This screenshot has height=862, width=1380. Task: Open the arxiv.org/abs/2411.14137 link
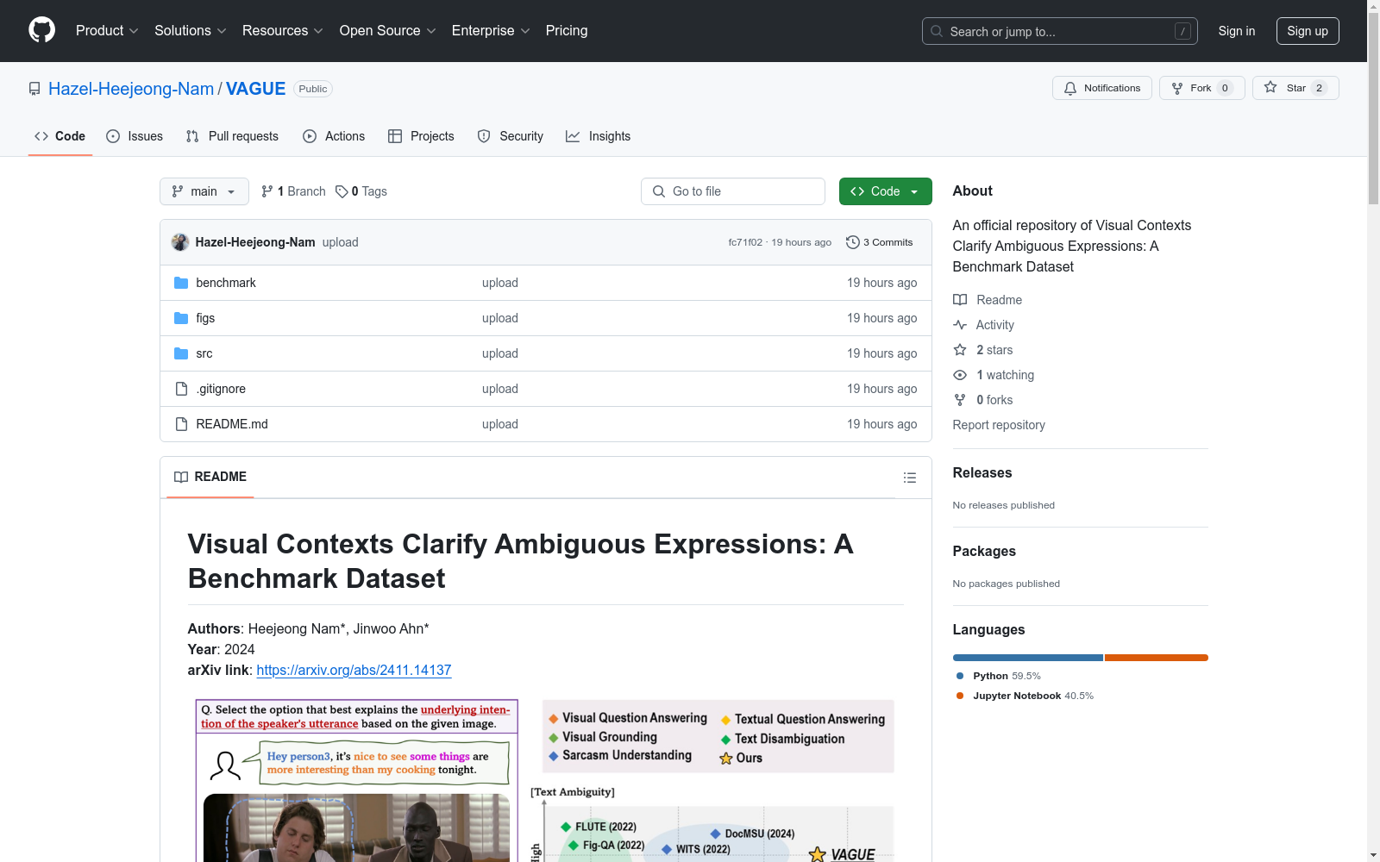(354, 670)
